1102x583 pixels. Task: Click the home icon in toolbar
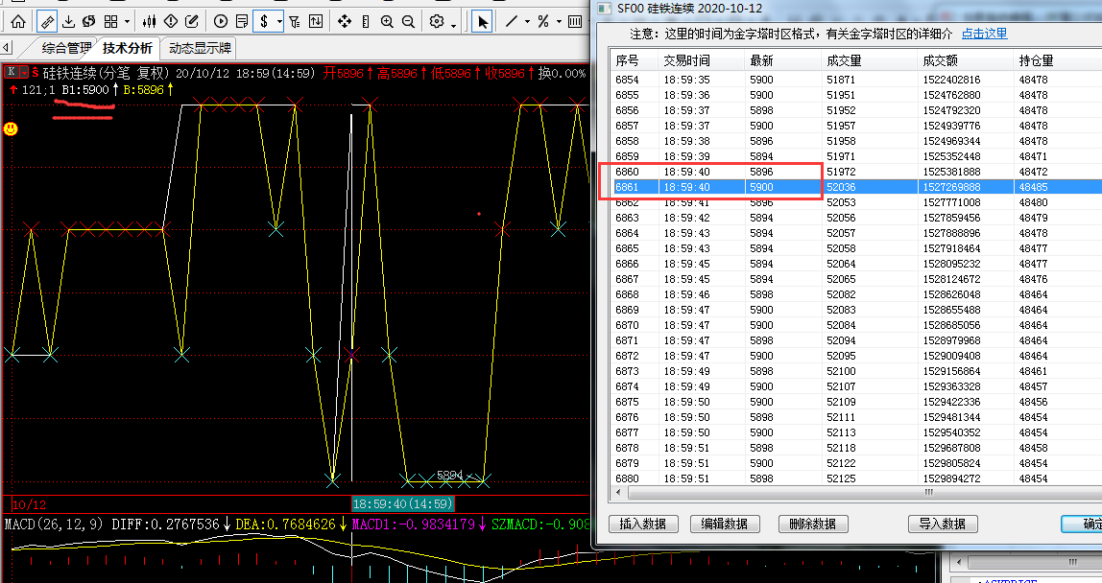point(18,21)
